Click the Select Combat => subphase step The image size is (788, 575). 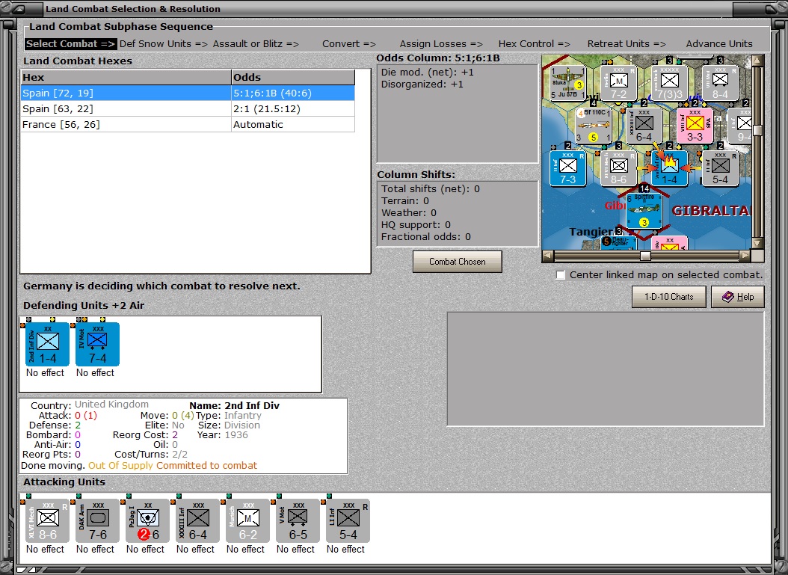click(x=71, y=43)
